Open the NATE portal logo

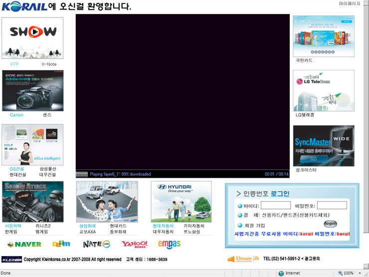tap(96, 244)
